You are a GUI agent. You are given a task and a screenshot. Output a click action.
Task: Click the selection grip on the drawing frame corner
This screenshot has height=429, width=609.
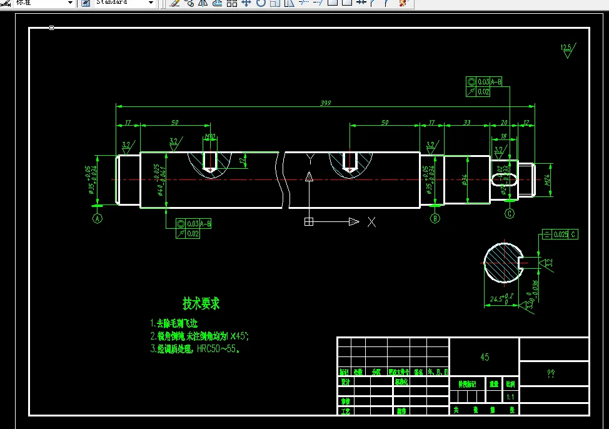tap(52, 28)
